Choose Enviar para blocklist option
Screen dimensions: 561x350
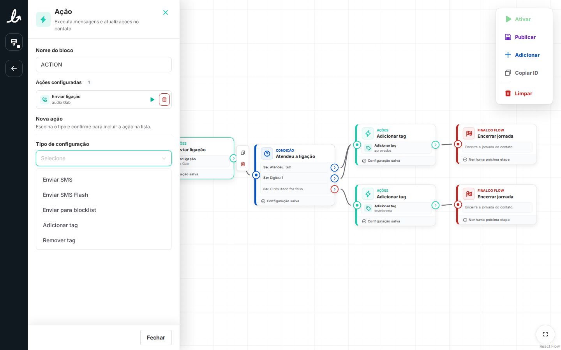[x=104, y=210]
